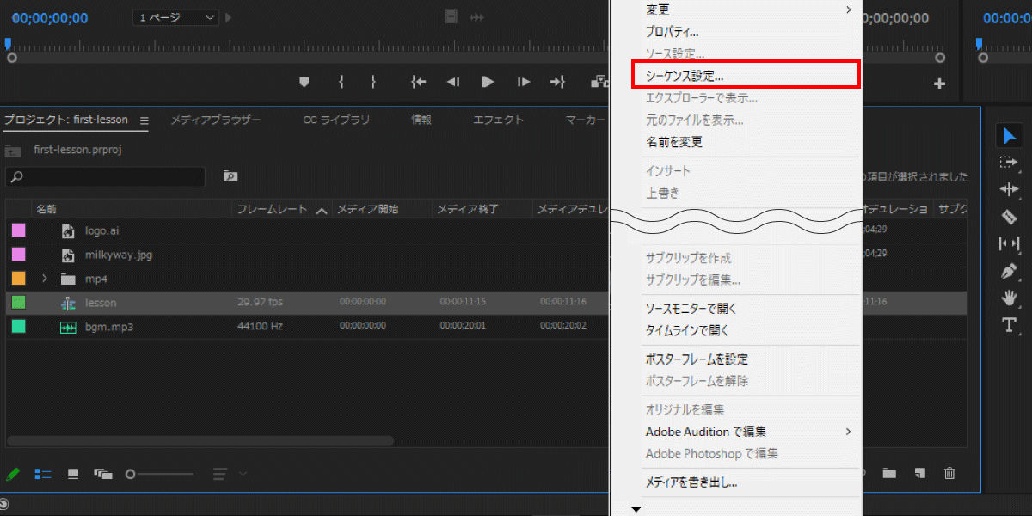Choose タイムラインで開く menu item
The width and height of the screenshot is (1032, 516).
coord(687,331)
